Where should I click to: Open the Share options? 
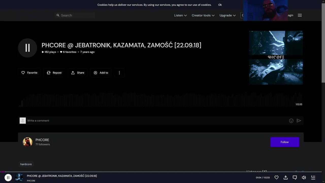coord(77,73)
